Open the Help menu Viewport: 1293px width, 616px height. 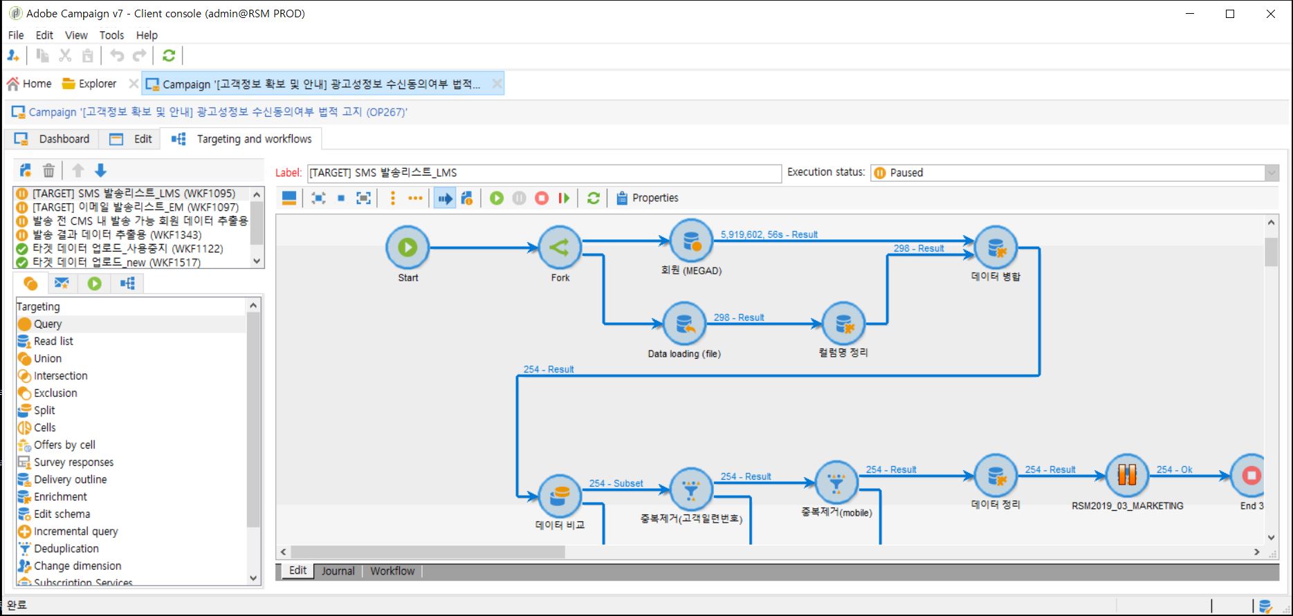[x=147, y=35]
